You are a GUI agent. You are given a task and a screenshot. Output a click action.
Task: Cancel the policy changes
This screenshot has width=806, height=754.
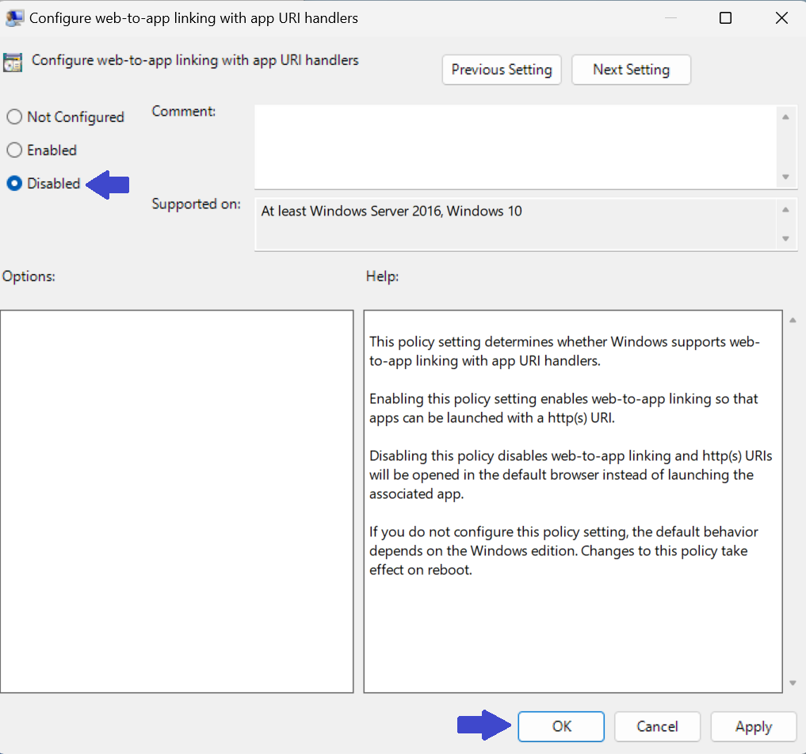(657, 726)
